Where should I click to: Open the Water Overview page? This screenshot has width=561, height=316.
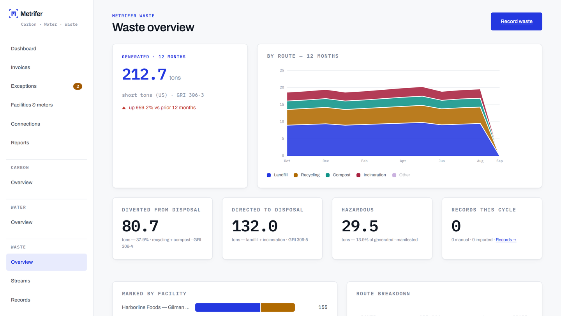(x=46, y=222)
